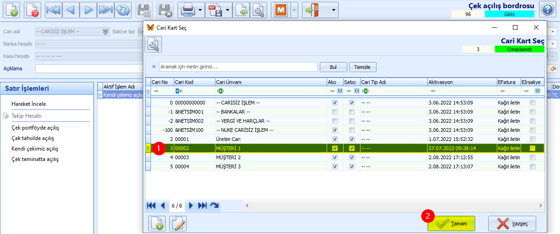Click the edit card pencil icon at dialog bottom
The image size is (560, 234).
point(178,224)
